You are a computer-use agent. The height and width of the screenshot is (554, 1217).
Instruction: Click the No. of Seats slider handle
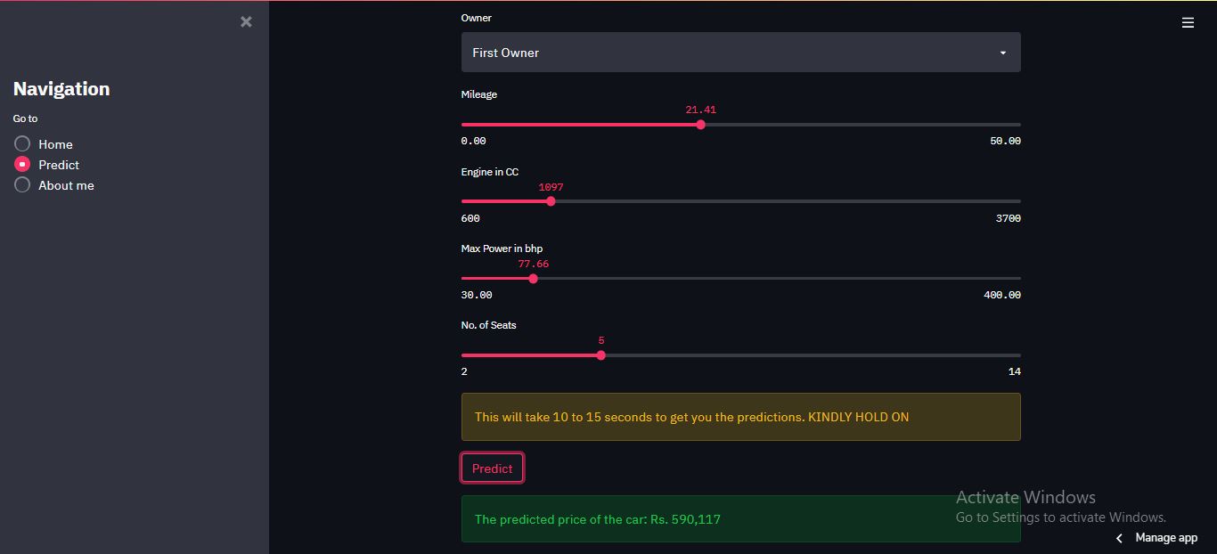tap(600, 355)
